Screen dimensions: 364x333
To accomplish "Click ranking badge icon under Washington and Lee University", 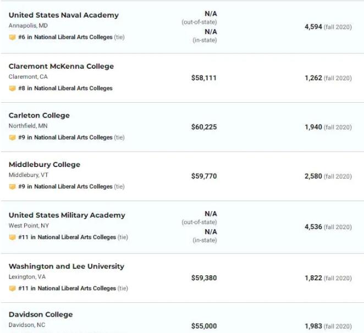I will click(12, 288).
